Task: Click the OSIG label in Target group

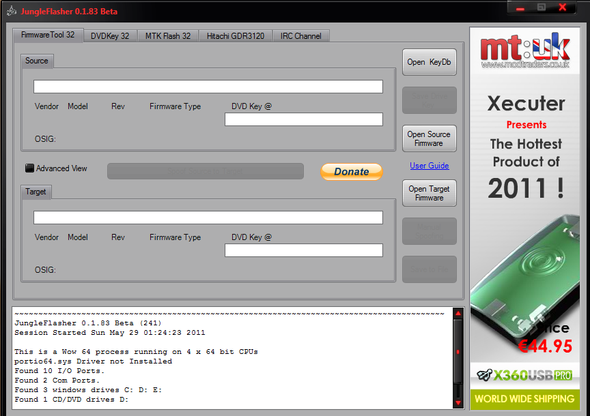Action: coord(45,270)
